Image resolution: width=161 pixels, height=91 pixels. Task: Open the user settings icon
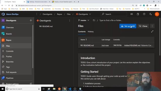tap(150, 14)
